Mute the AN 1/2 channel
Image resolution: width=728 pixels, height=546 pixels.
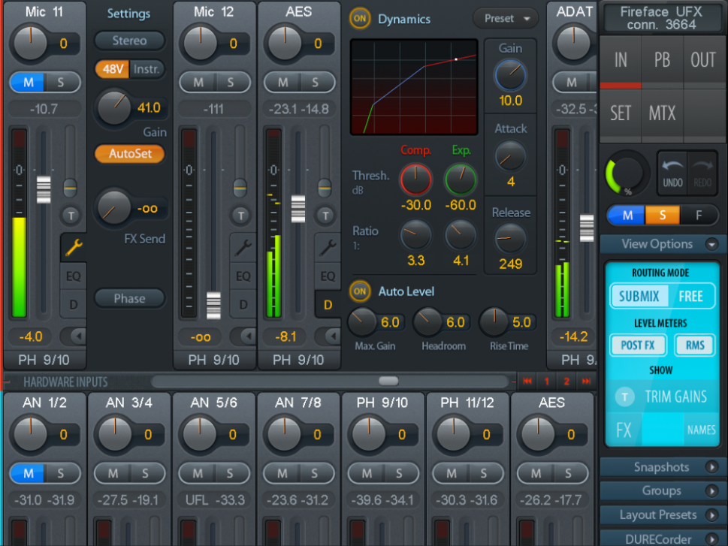click(x=28, y=473)
